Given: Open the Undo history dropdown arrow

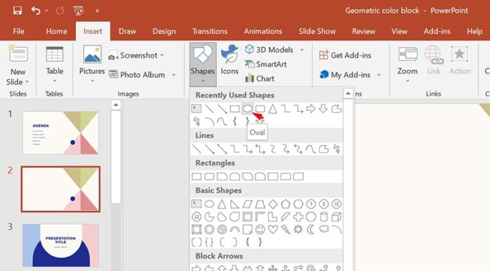Looking at the screenshot, I should [x=46, y=11].
